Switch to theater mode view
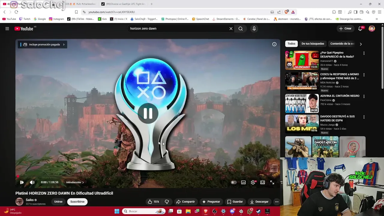Screen dimensions: 384x216 [x=262, y=182]
